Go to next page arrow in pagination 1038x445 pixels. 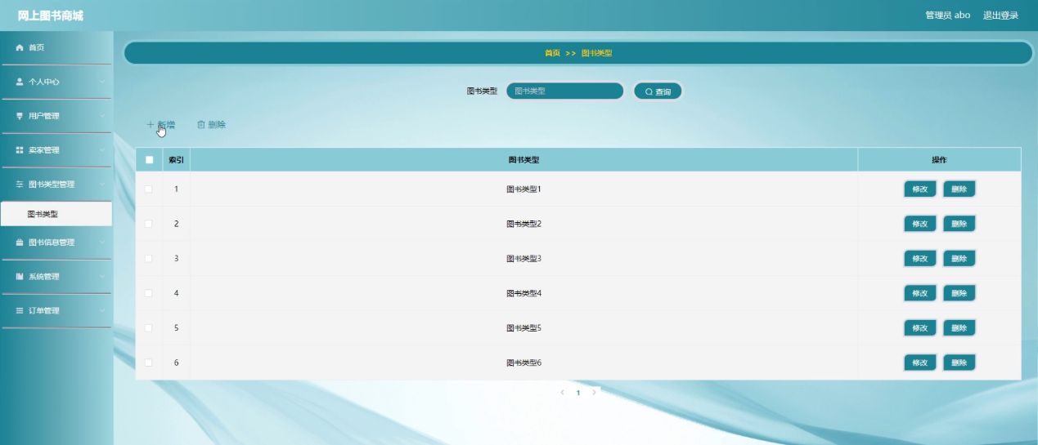pyautogui.click(x=594, y=393)
